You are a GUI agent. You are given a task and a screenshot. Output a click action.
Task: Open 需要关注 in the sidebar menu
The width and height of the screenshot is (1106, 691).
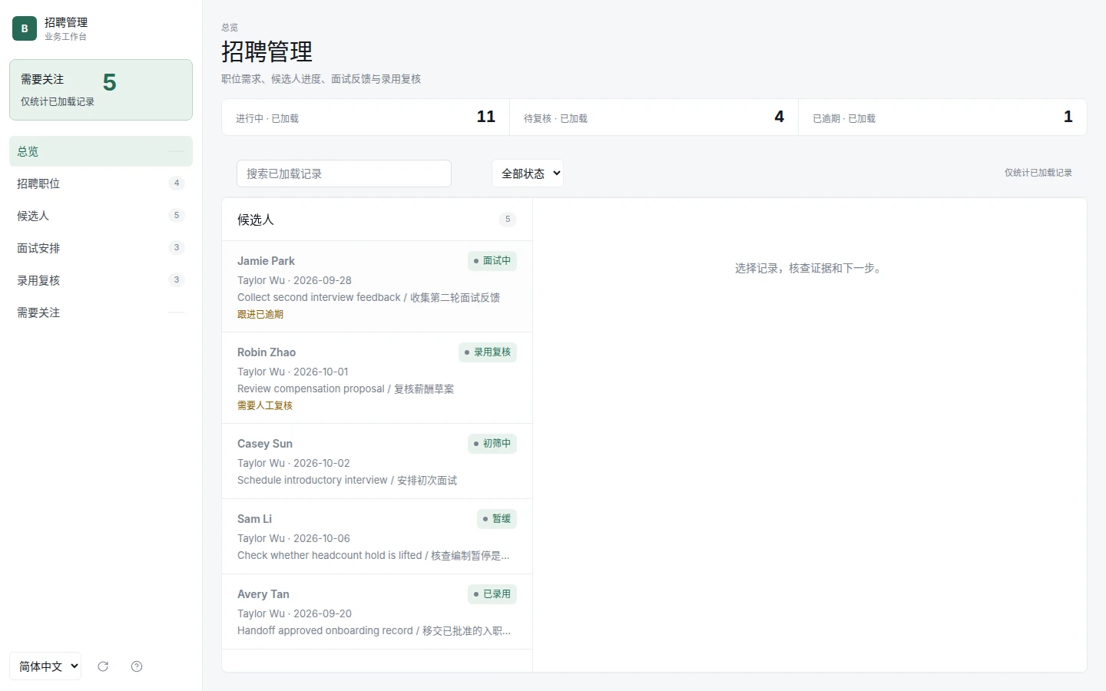pyautogui.click(x=101, y=312)
